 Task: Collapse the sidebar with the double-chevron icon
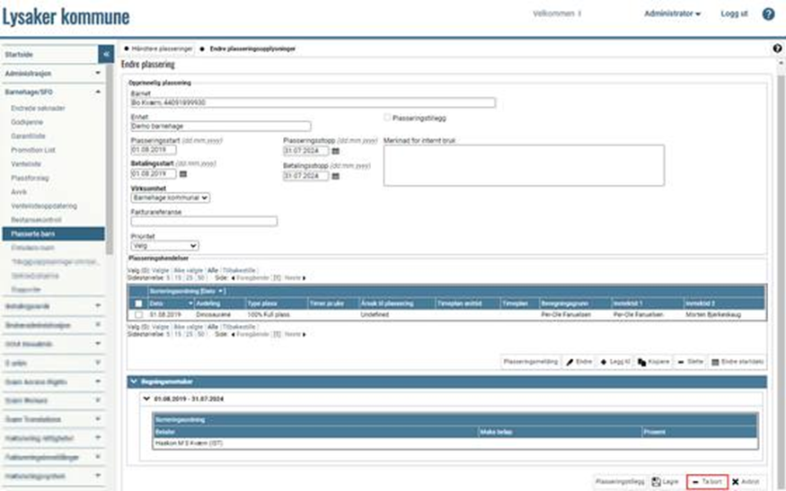(106, 55)
